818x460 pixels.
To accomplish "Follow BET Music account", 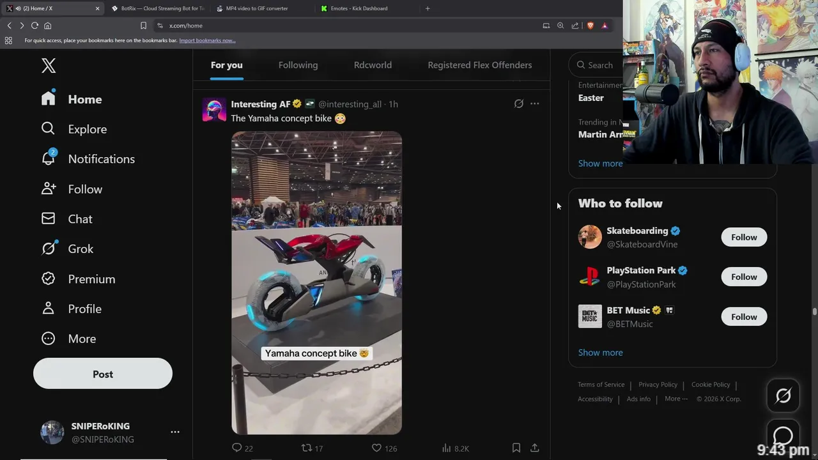I will pyautogui.click(x=744, y=317).
